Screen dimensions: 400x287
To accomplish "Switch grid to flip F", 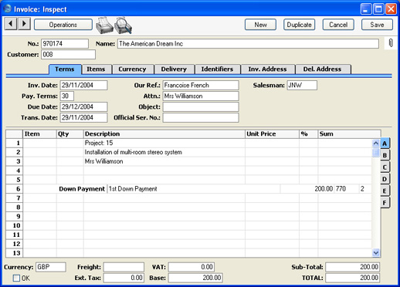I will tap(385, 202).
